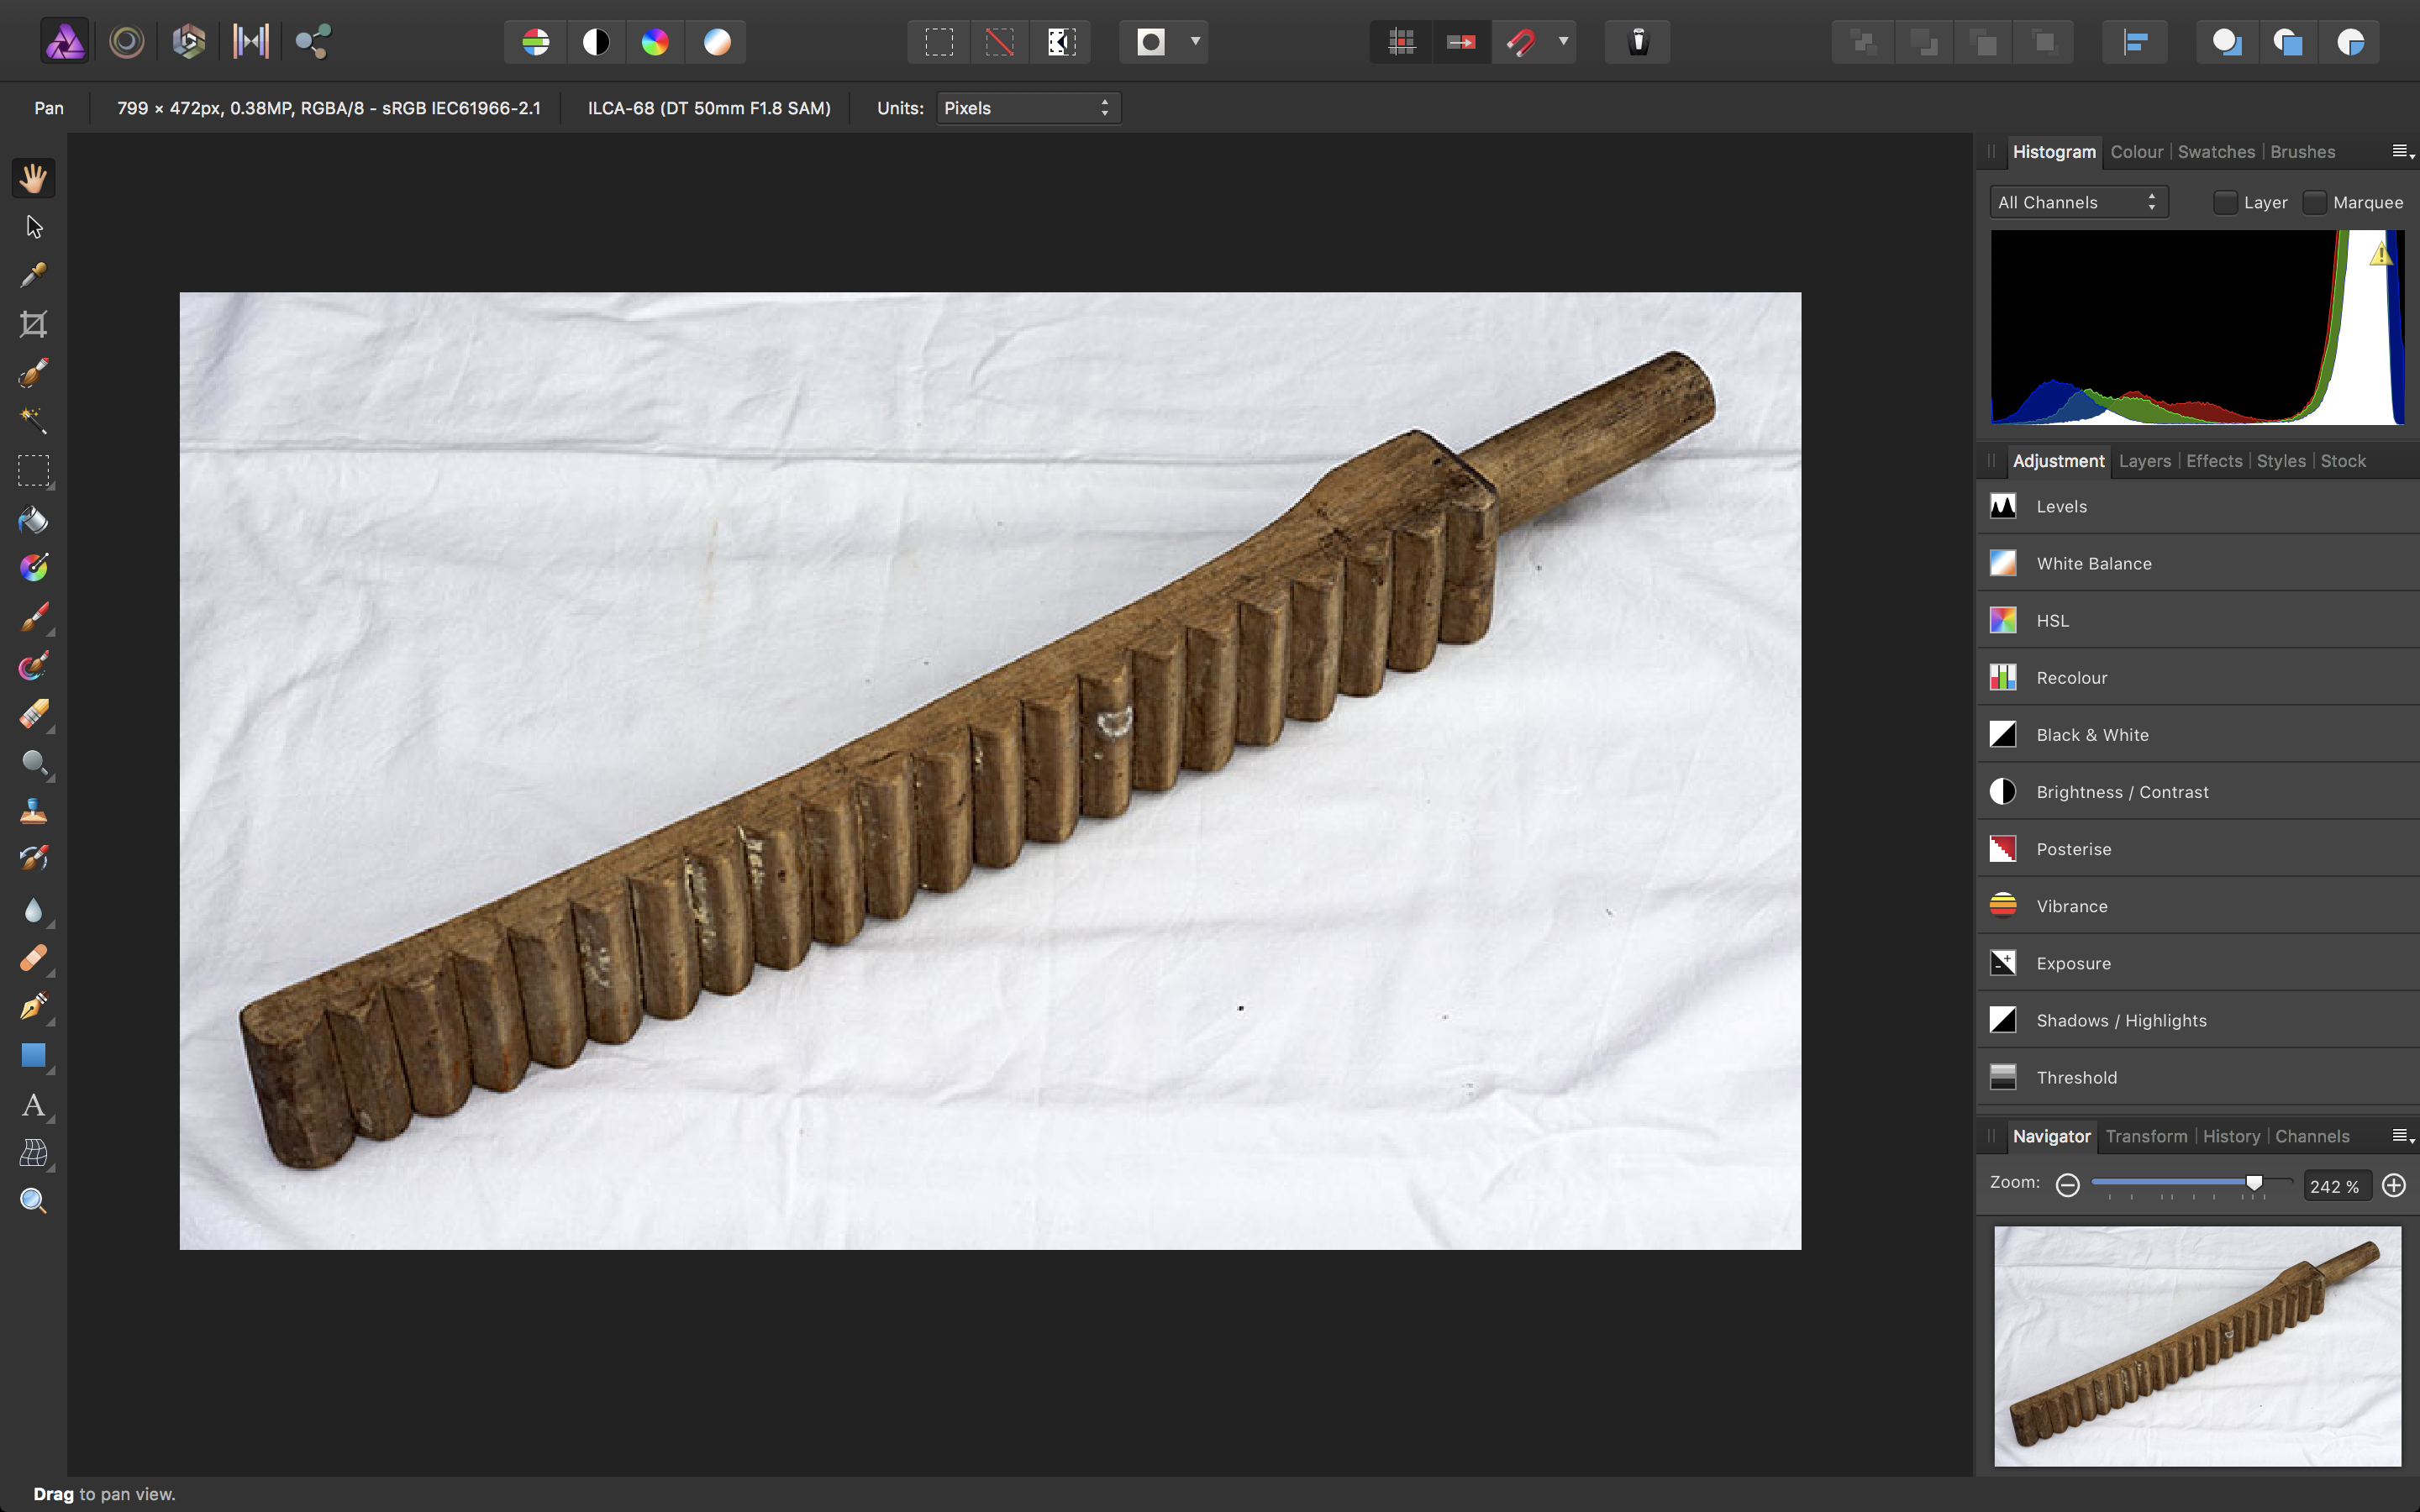Select the Crop tool
Viewport: 2420px width, 1512px height.
(x=33, y=324)
